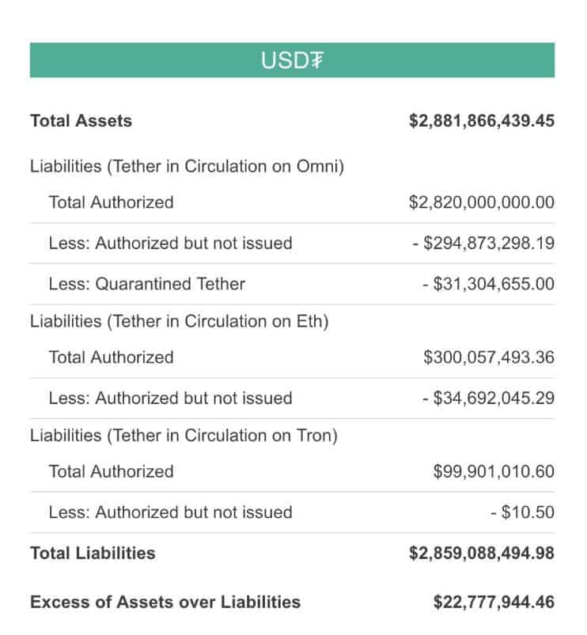
Task: Select the - $10.50 value
Action: (522, 512)
